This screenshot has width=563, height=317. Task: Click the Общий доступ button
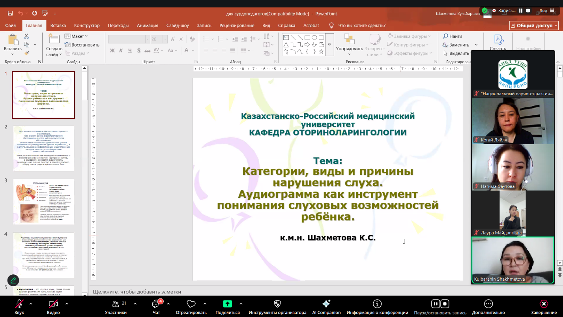point(534,25)
